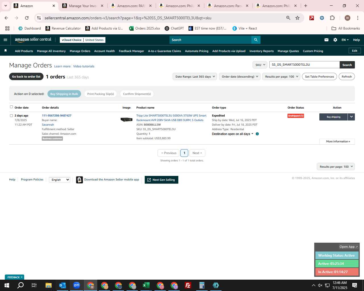
Task: Click the Next Gen Selling button
Action: click(161, 180)
